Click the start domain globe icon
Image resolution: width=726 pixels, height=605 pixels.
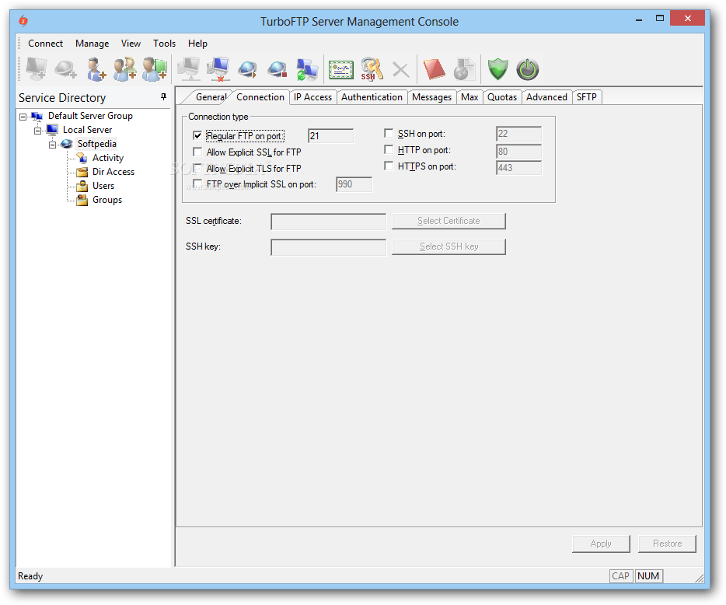(x=248, y=69)
